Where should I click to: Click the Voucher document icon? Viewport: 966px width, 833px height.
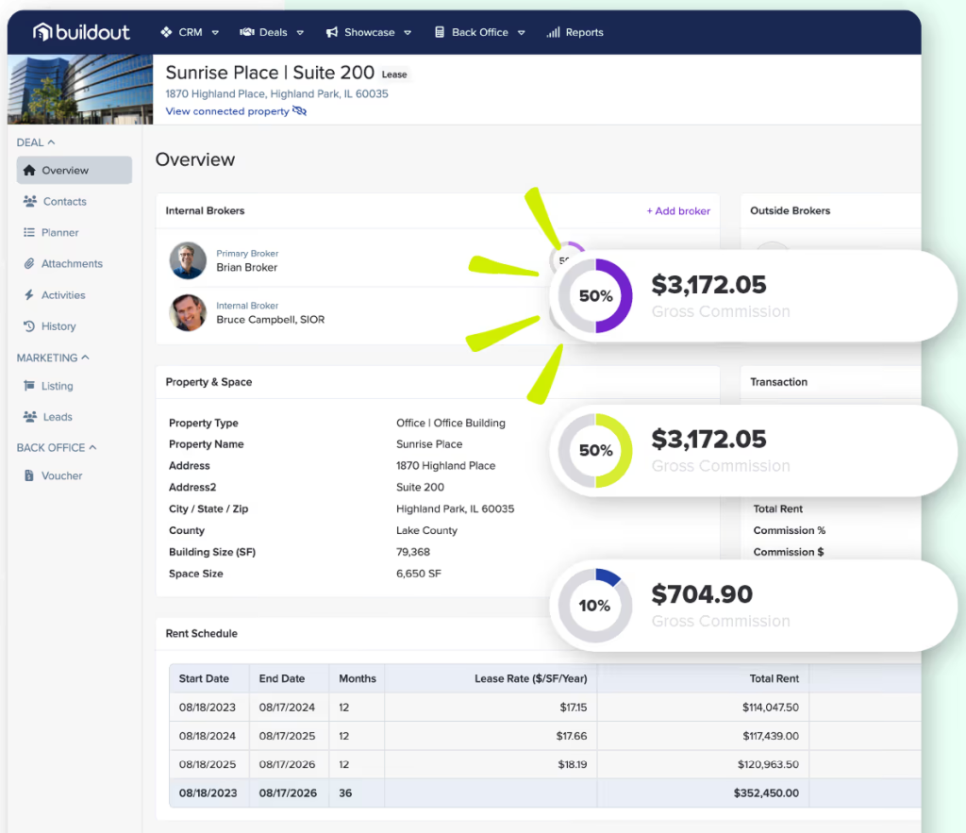click(29, 475)
